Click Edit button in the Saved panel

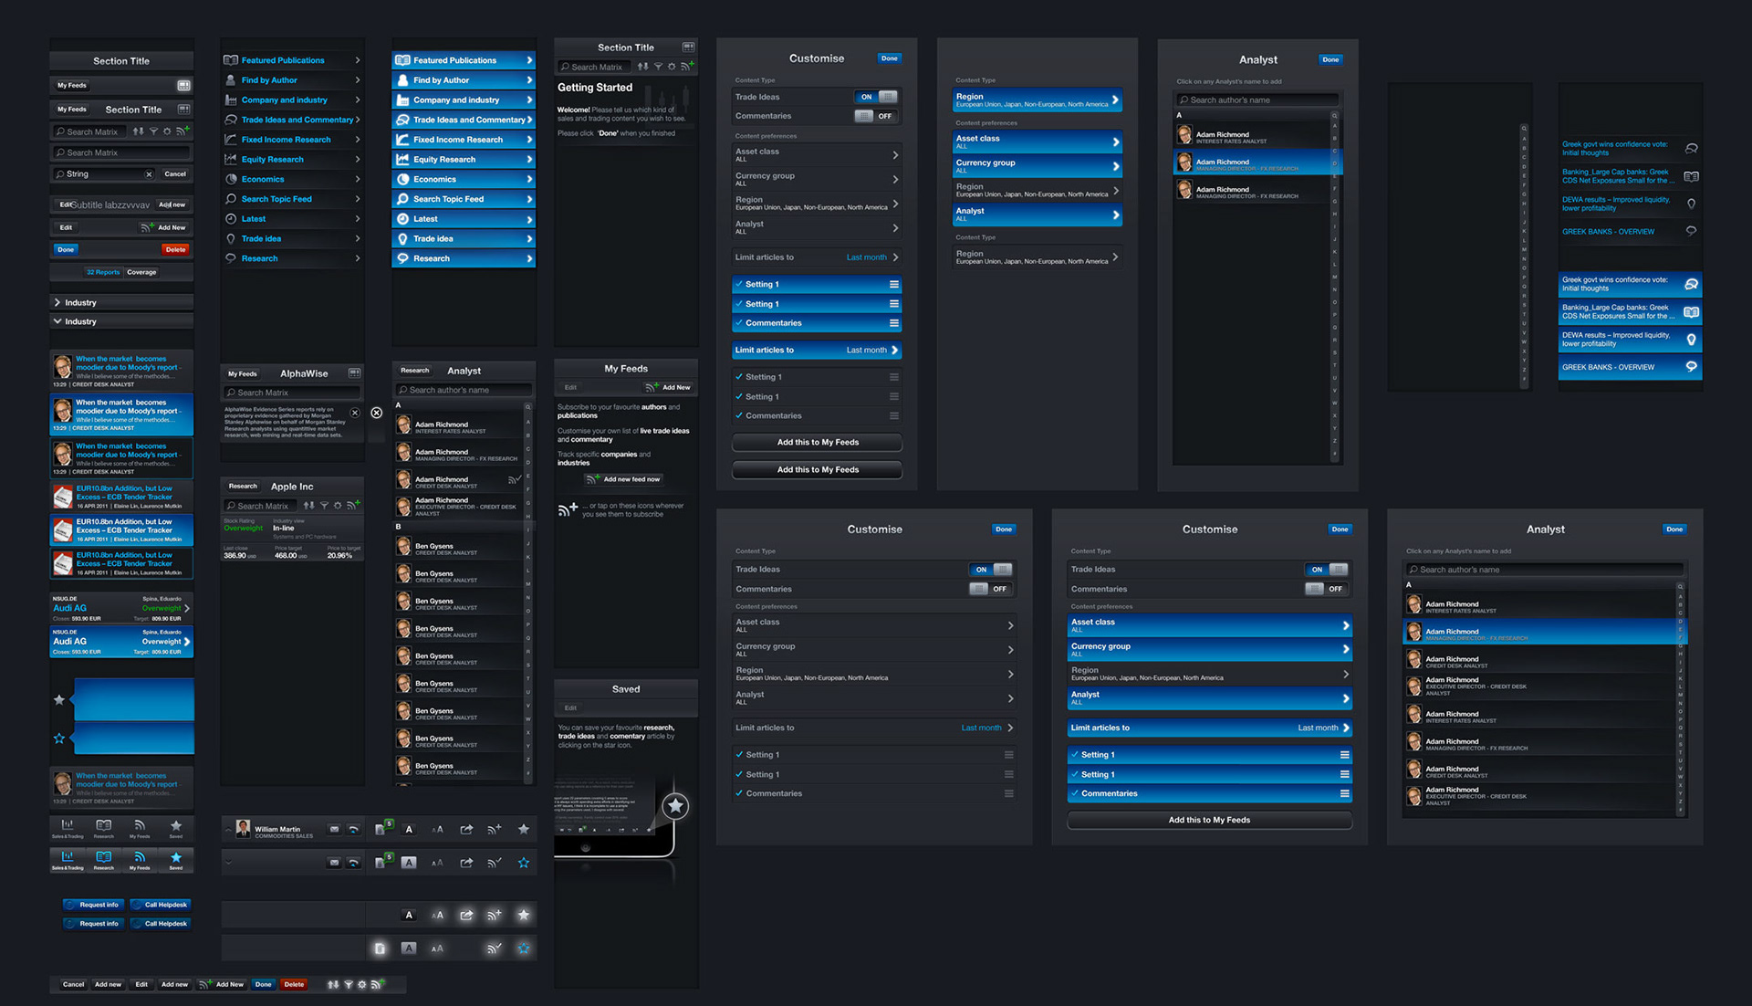570,708
